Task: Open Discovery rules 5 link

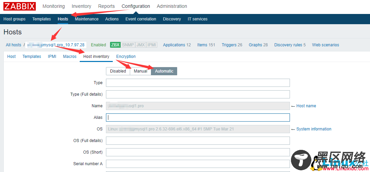Action: point(290,45)
